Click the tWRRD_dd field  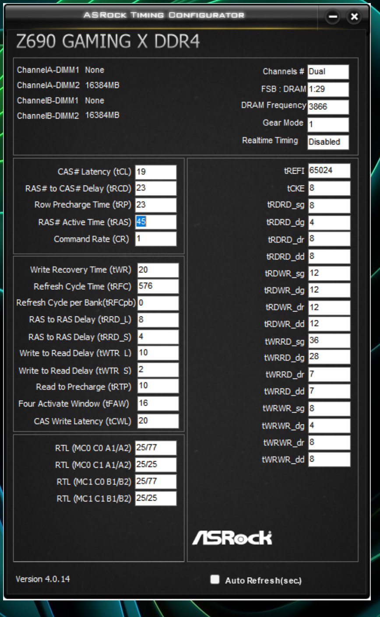329,391
